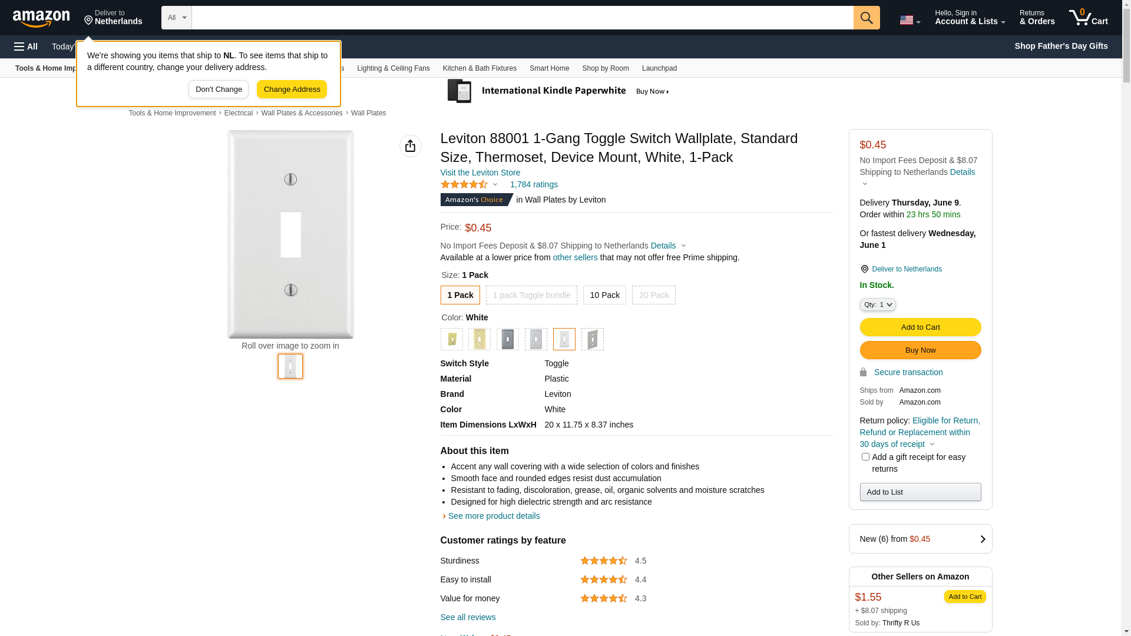Click the product thumbnail below main image
Image resolution: width=1131 pixels, height=636 pixels.
290,366
